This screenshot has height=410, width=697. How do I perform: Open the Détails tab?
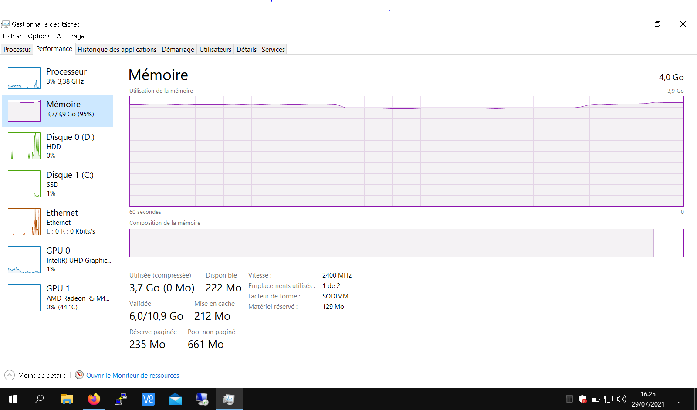(x=247, y=50)
